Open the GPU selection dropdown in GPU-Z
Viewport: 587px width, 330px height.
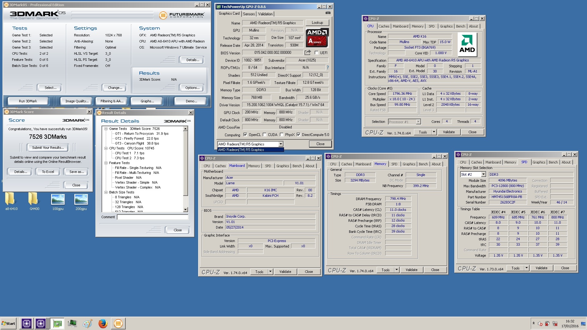(x=281, y=144)
